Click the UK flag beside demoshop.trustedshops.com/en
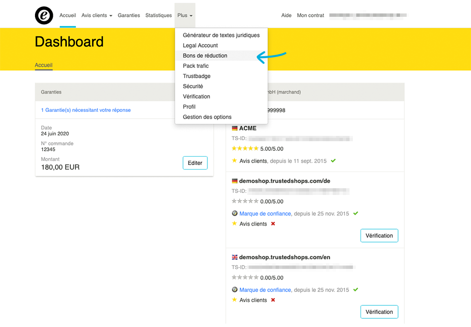This screenshot has width=471, height=327. tap(235, 257)
